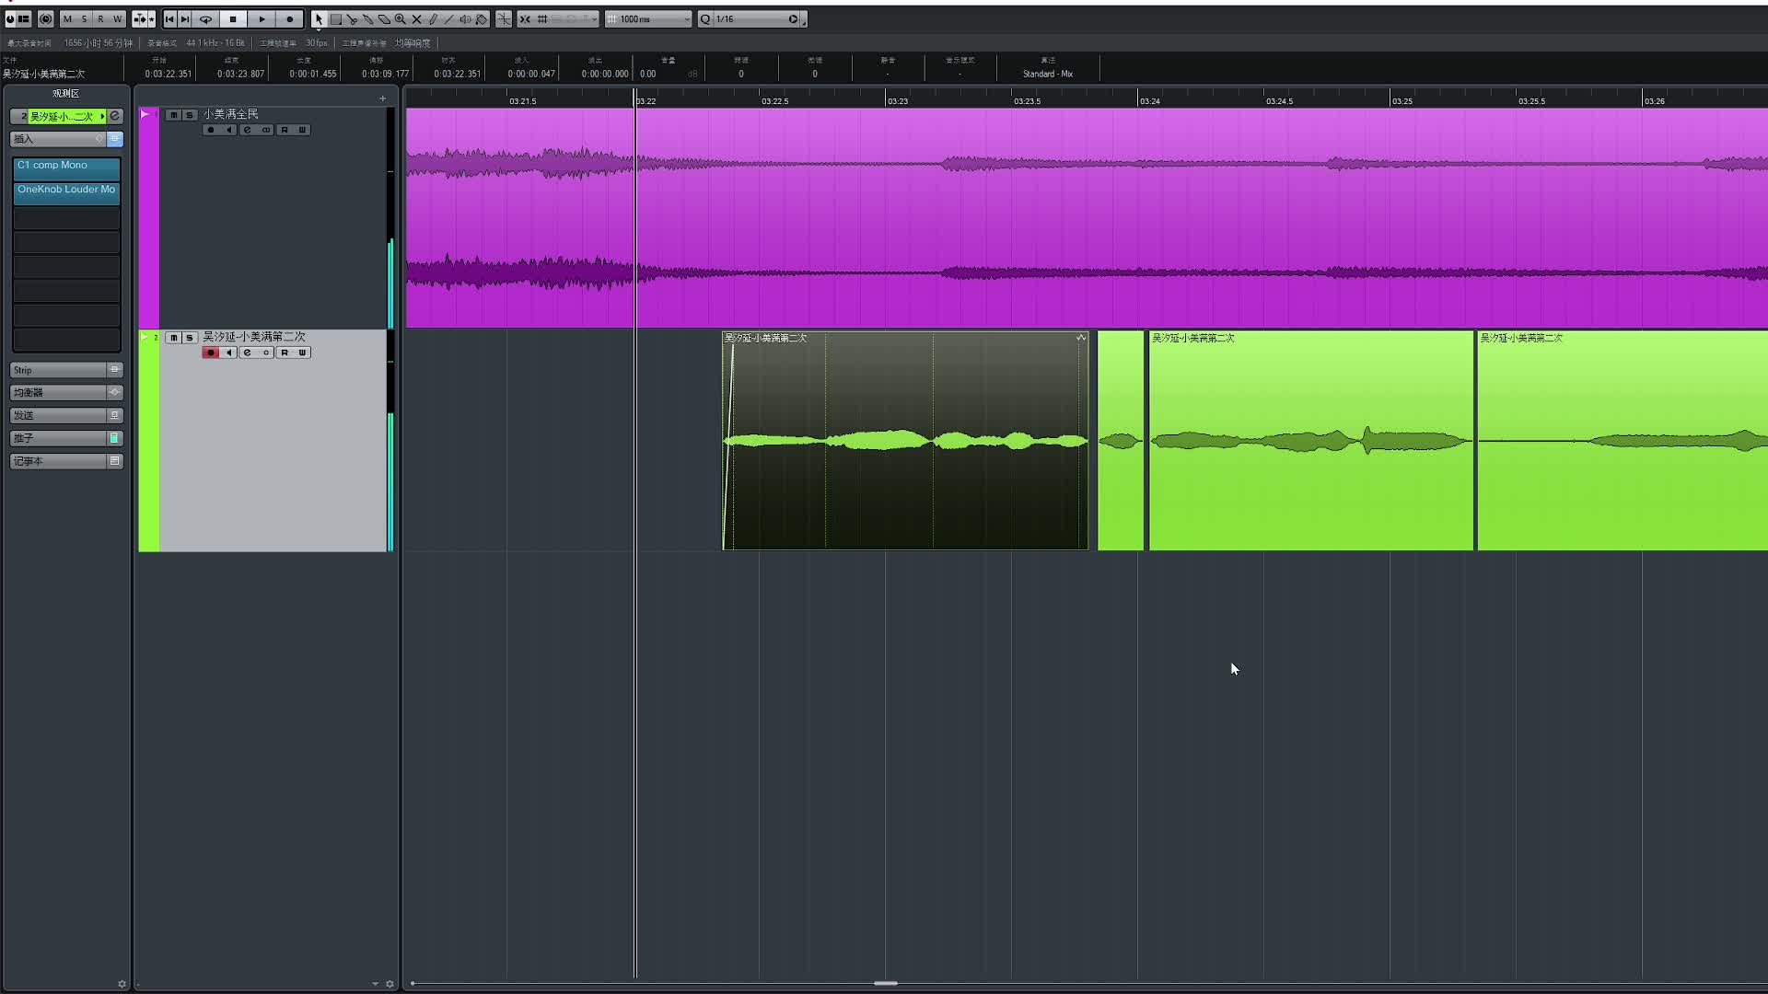Select the Mute X tool
This screenshot has width=1768, height=994.
(x=416, y=19)
